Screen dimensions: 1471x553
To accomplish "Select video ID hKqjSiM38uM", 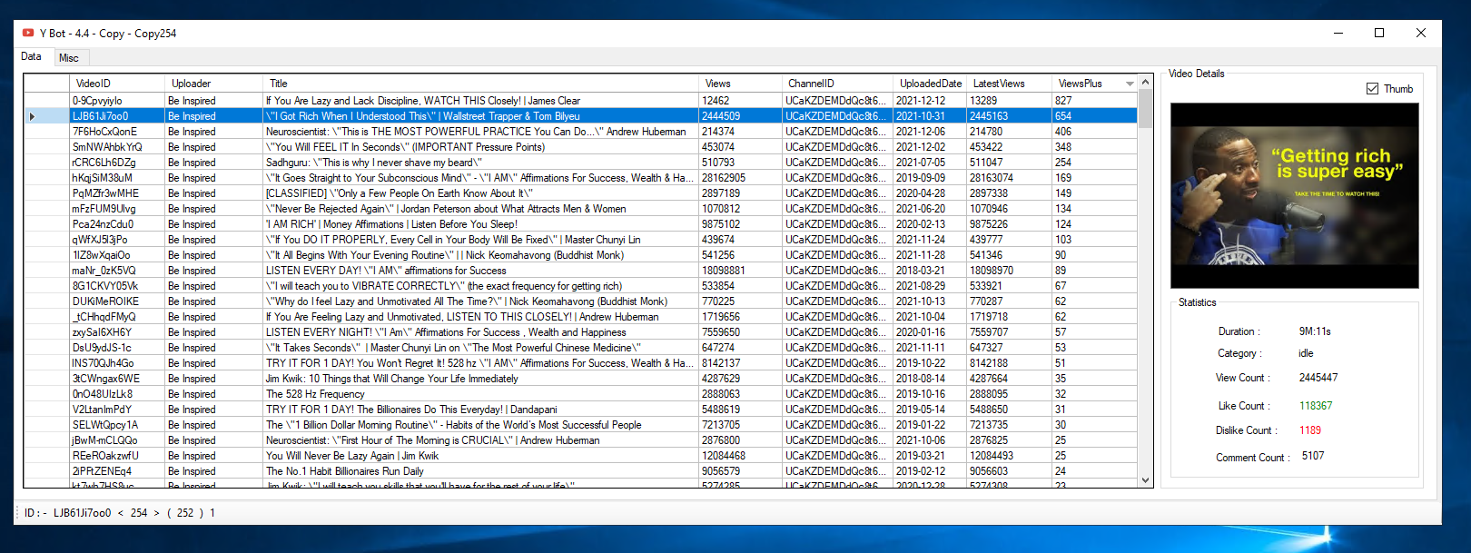I will pyautogui.click(x=103, y=178).
